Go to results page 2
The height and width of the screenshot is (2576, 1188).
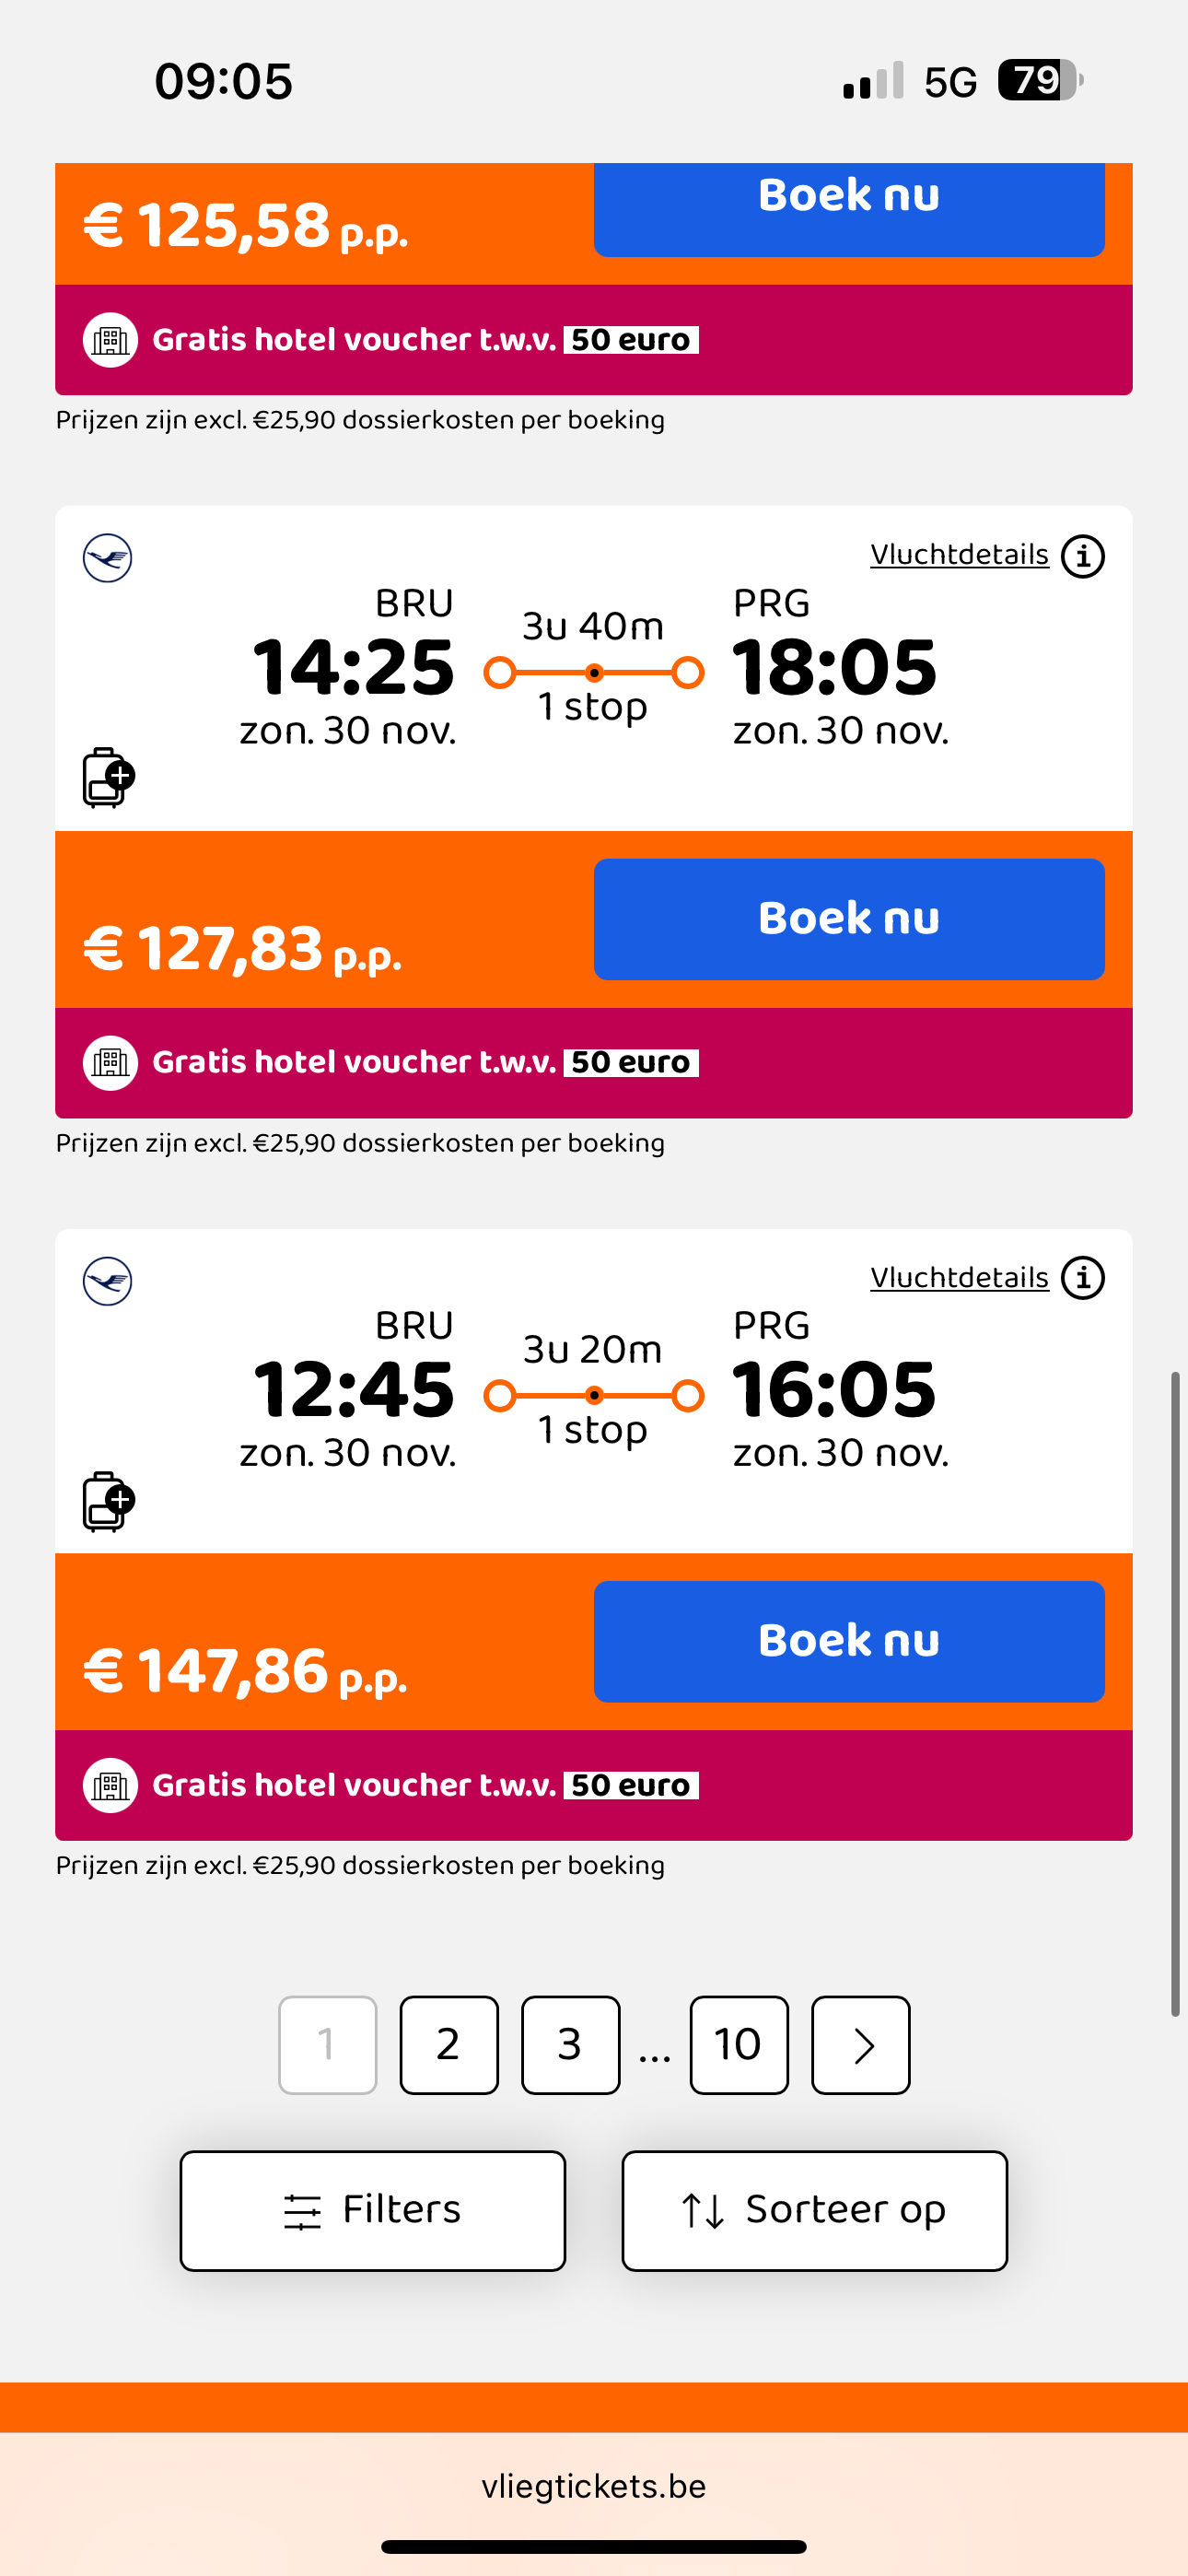click(x=449, y=2044)
